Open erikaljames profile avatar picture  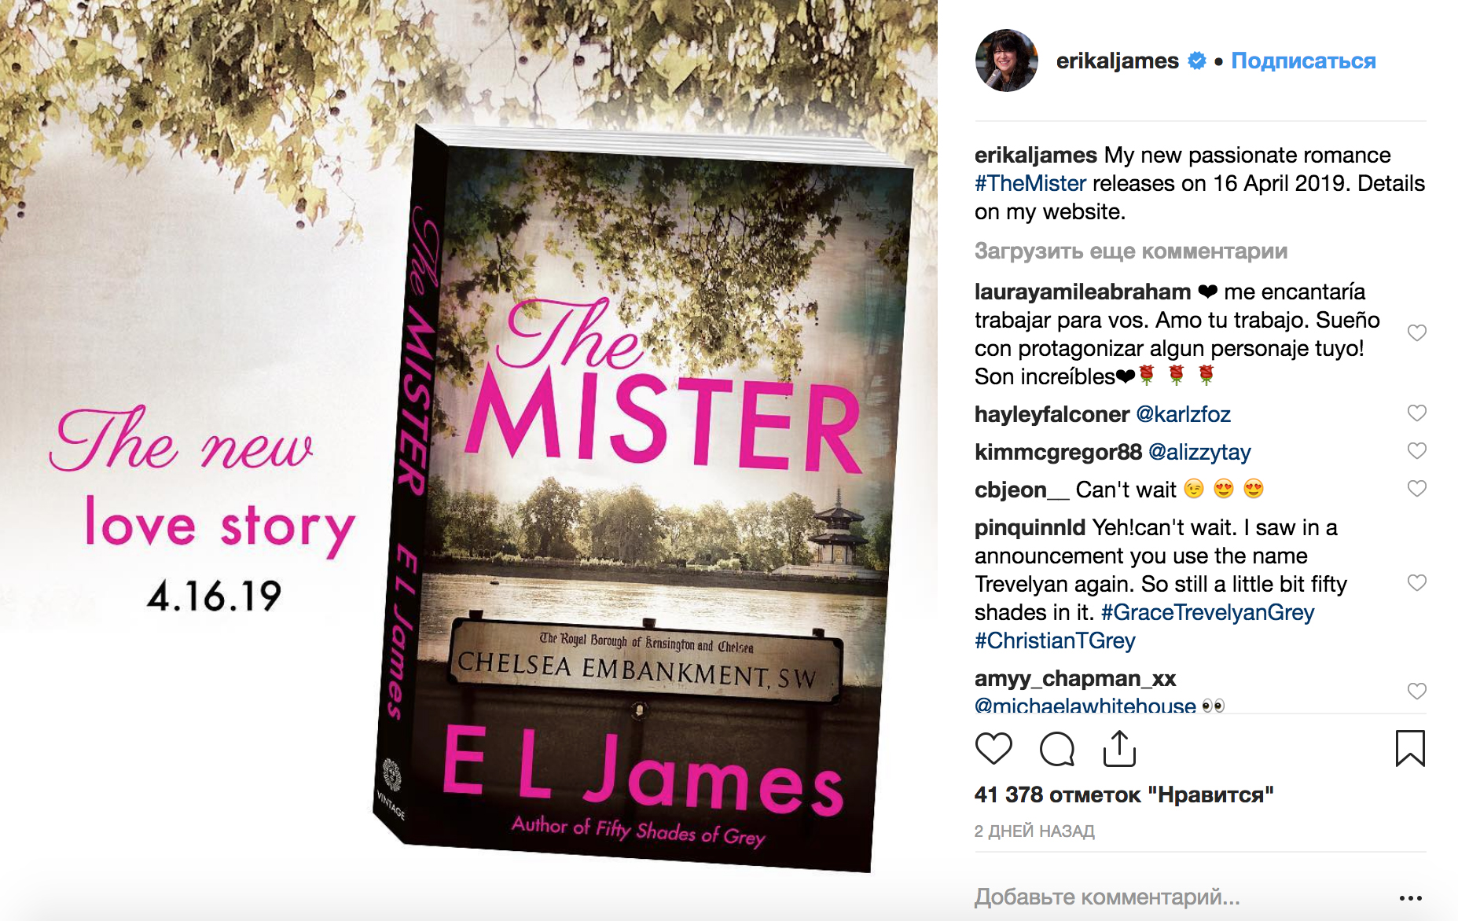coord(1007,61)
